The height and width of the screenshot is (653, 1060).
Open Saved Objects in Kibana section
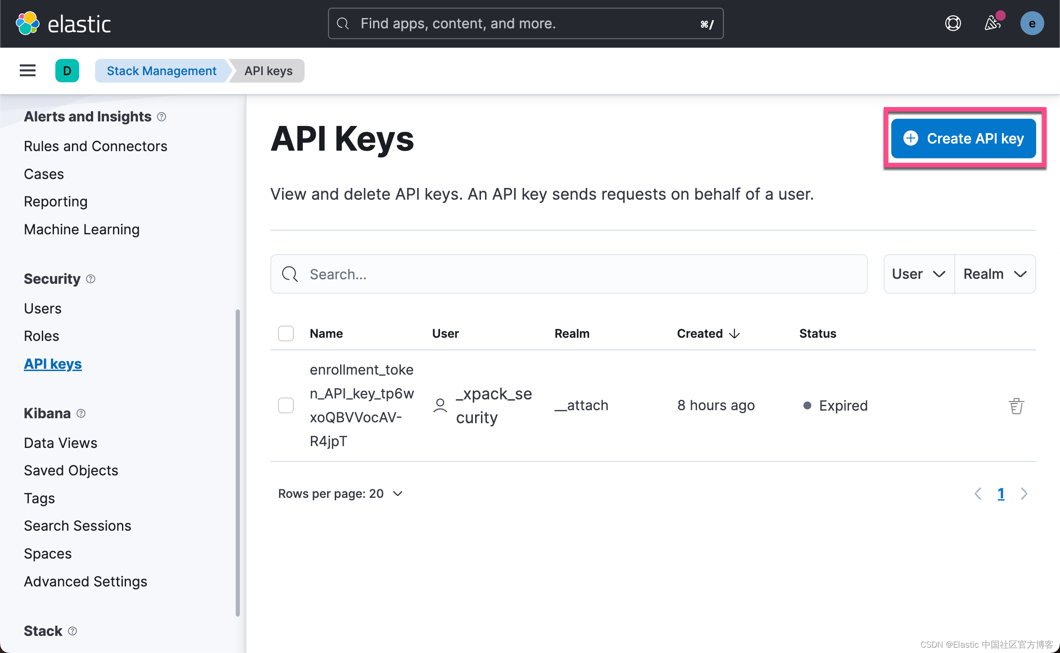(x=71, y=470)
